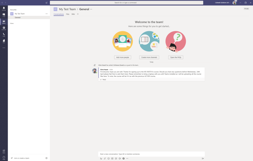Screen dimensions: 253x161
Task: Click the Create more channels button
Action: coord(149,57)
